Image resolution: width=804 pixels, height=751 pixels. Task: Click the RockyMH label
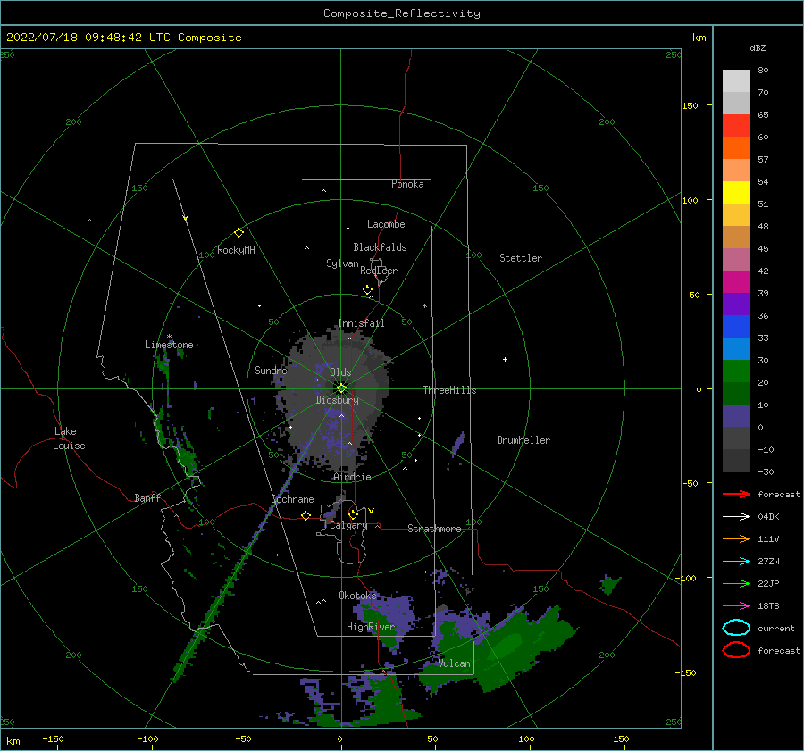coord(236,250)
